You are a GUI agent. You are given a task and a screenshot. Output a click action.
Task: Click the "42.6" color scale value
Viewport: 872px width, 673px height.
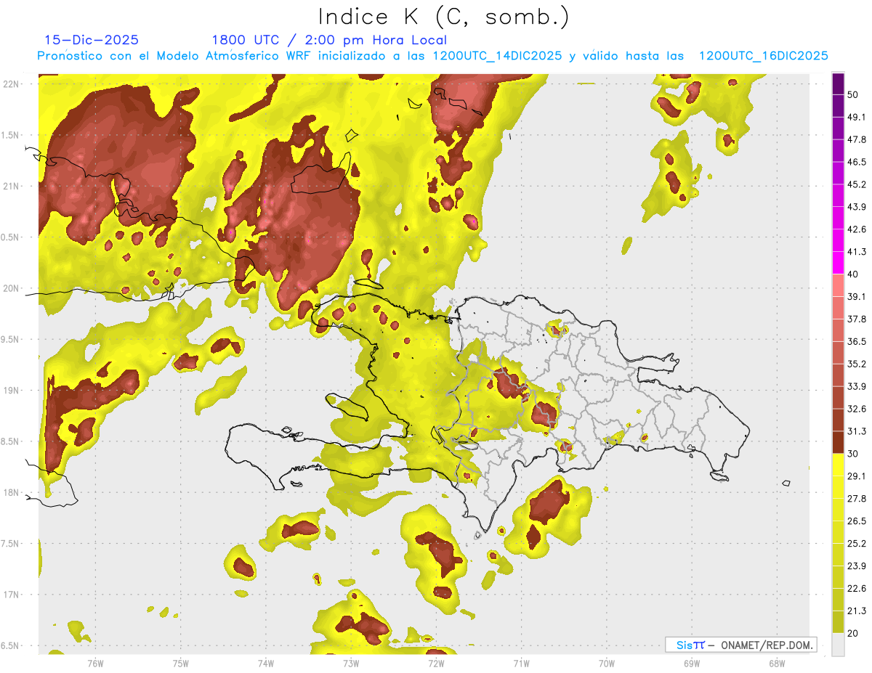click(857, 229)
